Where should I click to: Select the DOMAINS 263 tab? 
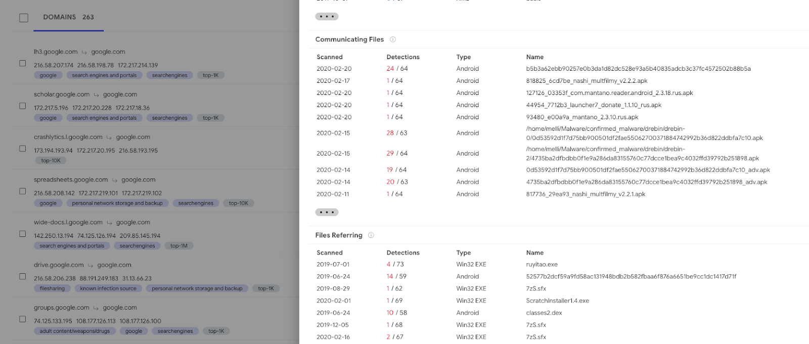tap(68, 17)
